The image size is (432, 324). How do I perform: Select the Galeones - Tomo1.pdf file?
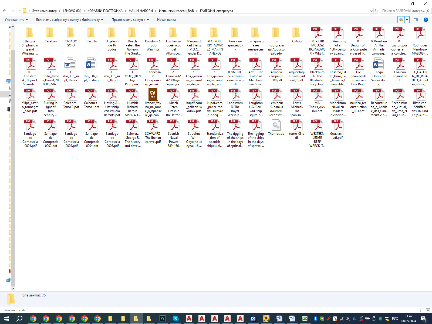tap(92, 99)
